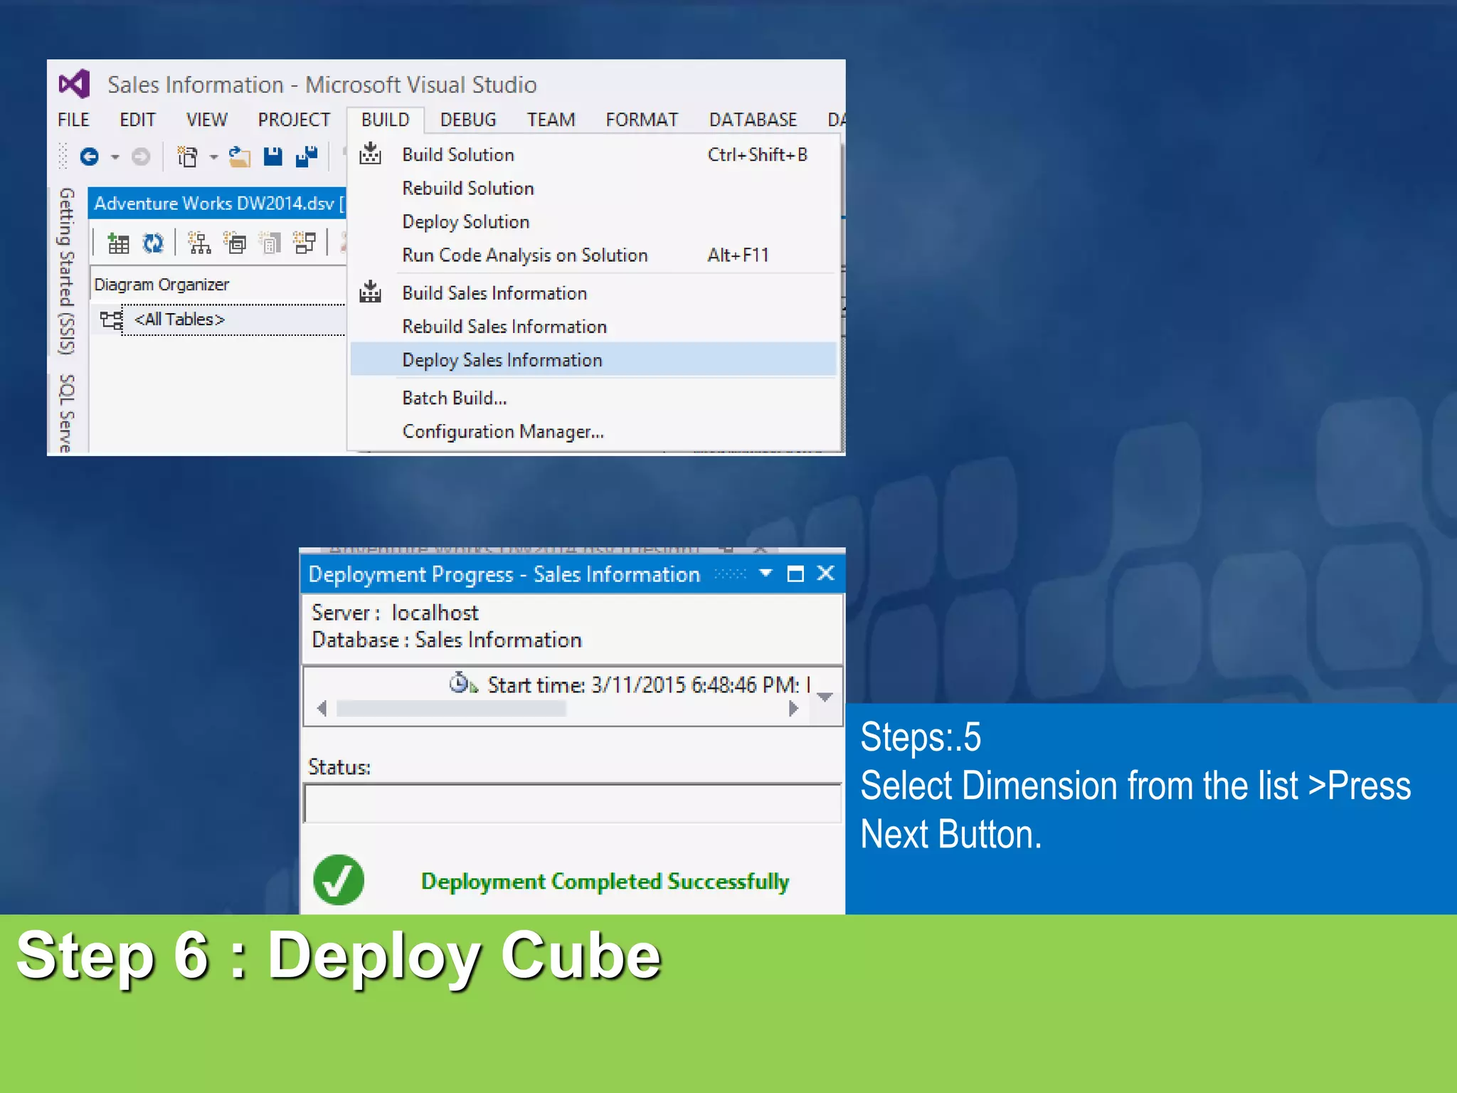Click the deployment log horizontal scrollbar thumb
This screenshot has width=1457, height=1093.
click(451, 709)
